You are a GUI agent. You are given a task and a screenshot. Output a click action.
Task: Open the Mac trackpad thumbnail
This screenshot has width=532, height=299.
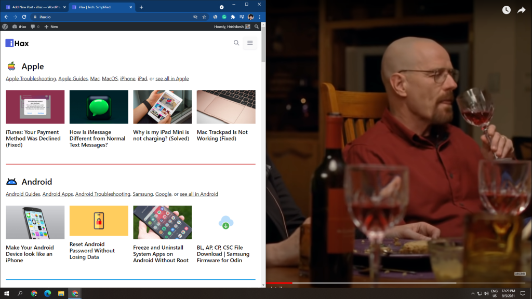[226, 107]
